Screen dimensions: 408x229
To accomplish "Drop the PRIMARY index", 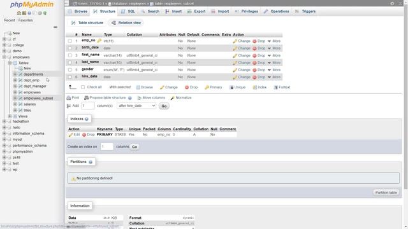I will click(x=89, y=135).
